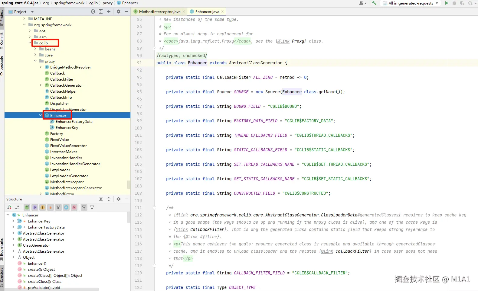Select InvocationHandler in the project tree
This screenshot has height=291, width=478.
[x=66, y=158]
